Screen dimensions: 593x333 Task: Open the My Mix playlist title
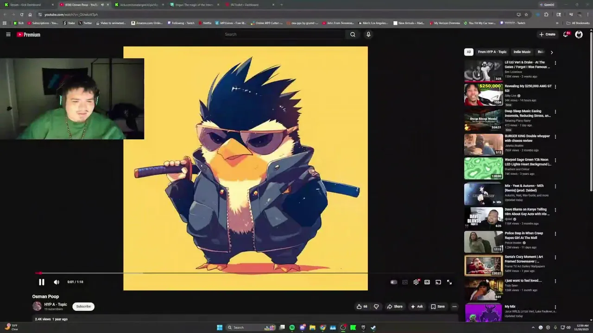(x=510, y=307)
